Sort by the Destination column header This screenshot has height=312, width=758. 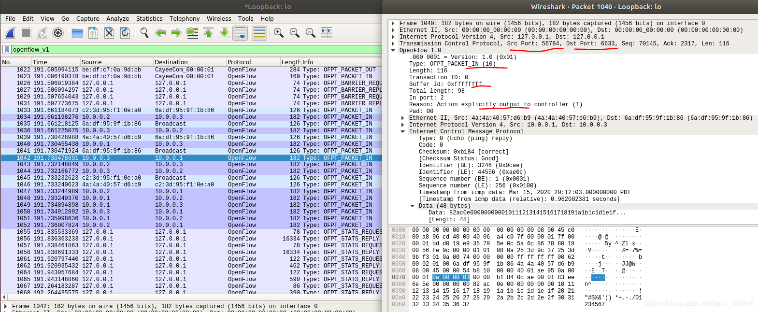tap(190, 62)
